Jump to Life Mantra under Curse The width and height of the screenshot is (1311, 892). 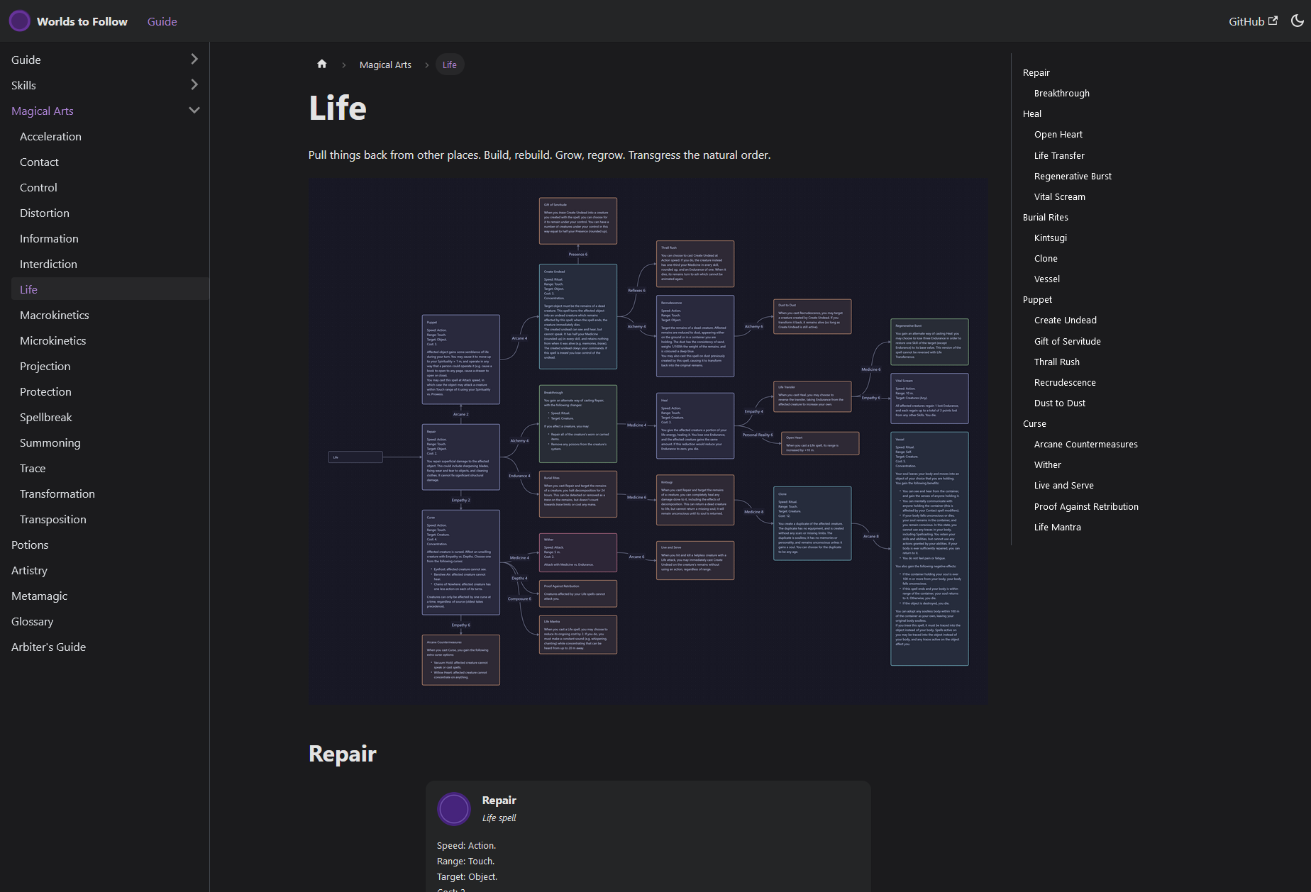pos(1057,527)
